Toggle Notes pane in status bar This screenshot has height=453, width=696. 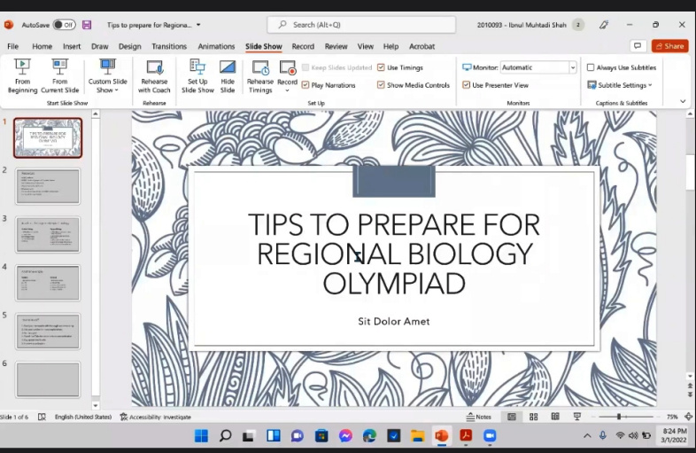478,417
